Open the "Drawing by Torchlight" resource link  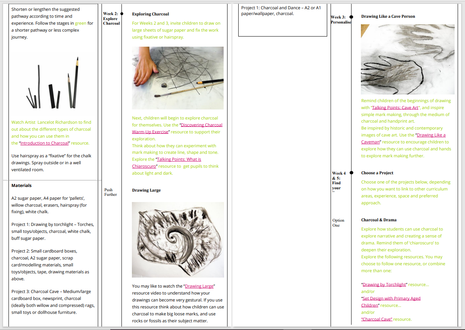(384, 285)
